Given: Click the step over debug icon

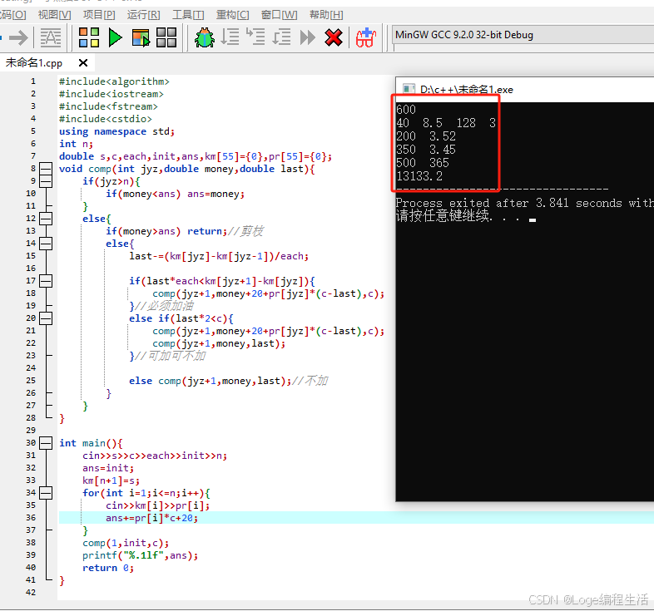Looking at the screenshot, I should [x=230, y=37].
